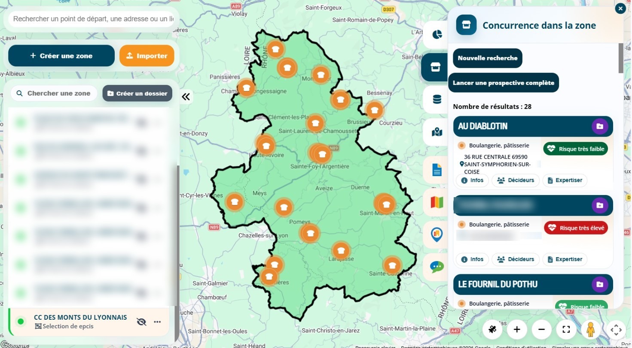Click the bakery marker near Sainte-Catherine
Screen dimensions: 632x348
(x=392, y=264)
